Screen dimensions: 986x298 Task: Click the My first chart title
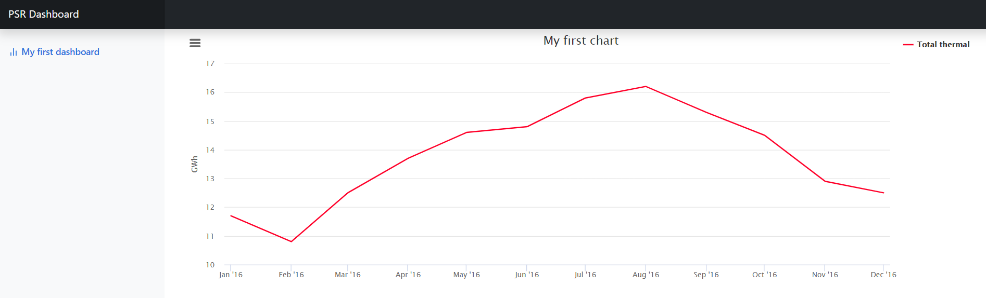[581, 40]
